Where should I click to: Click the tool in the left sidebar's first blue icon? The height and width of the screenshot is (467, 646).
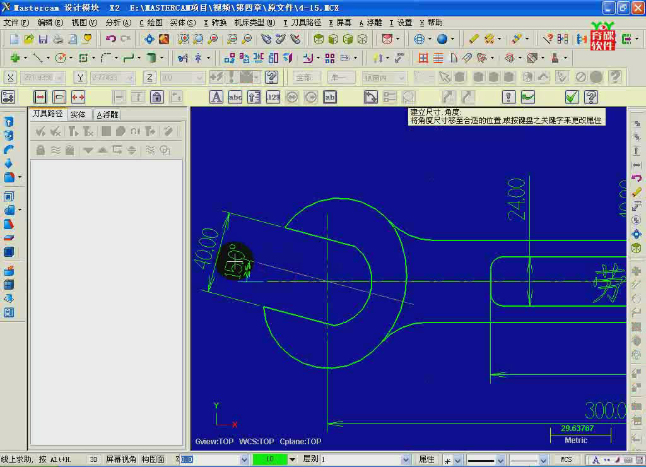click(x=9, y=122)
